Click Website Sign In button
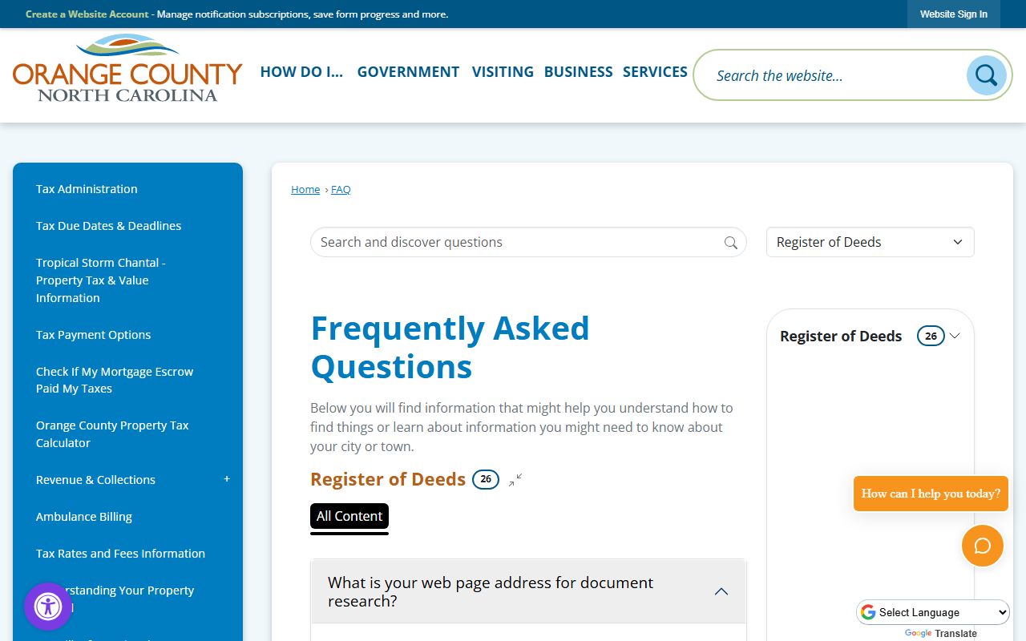This screenshot has height=641, width=1026. [953, 14]
